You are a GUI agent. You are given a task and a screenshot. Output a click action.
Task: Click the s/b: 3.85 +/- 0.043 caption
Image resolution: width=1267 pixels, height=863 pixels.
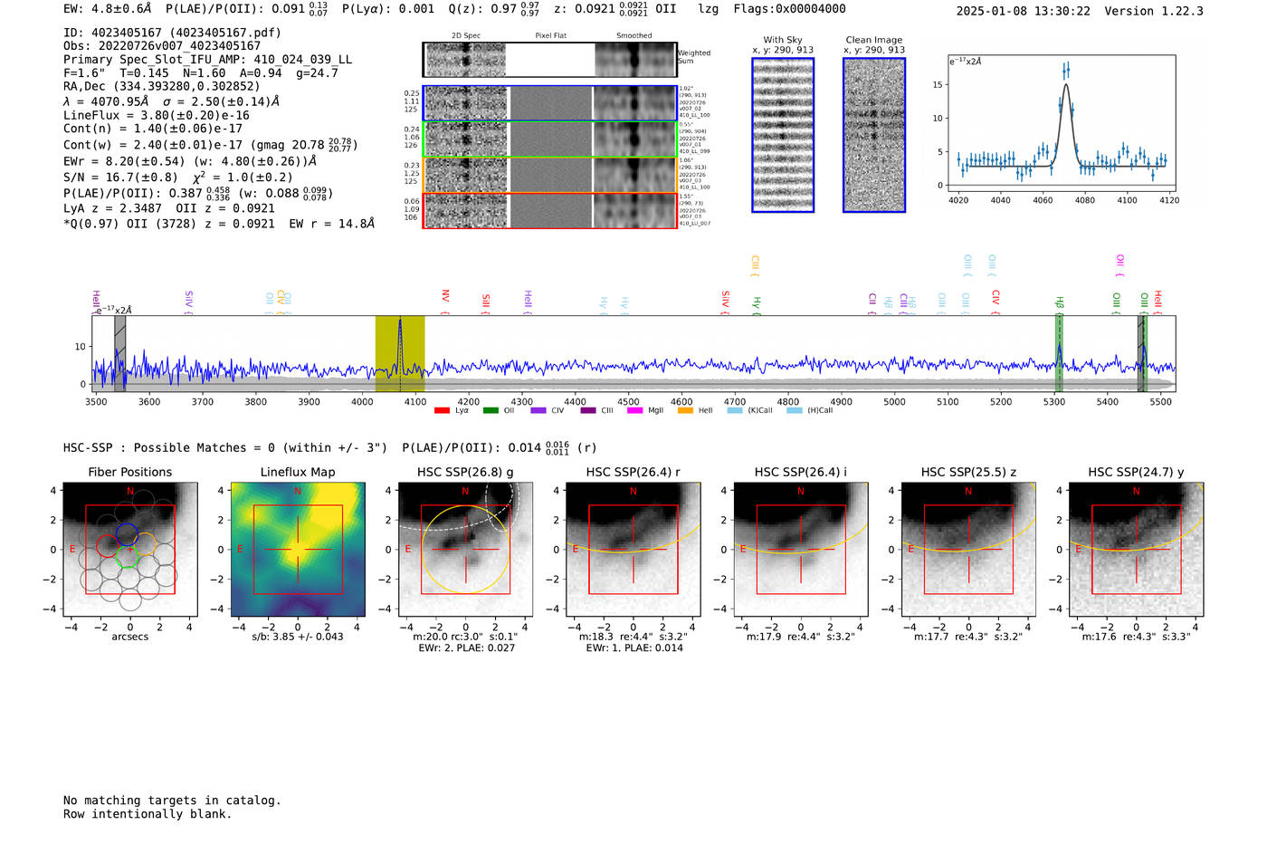point(298,637)
